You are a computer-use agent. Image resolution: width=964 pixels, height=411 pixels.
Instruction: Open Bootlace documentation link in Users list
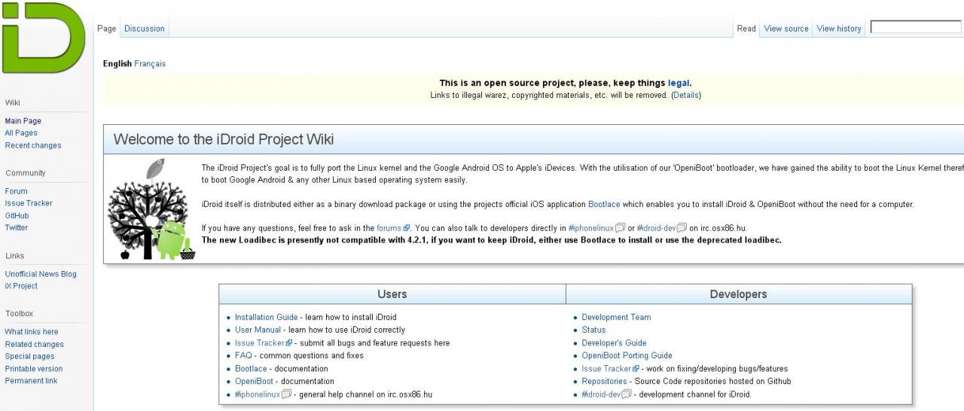(x=251, y=369)
